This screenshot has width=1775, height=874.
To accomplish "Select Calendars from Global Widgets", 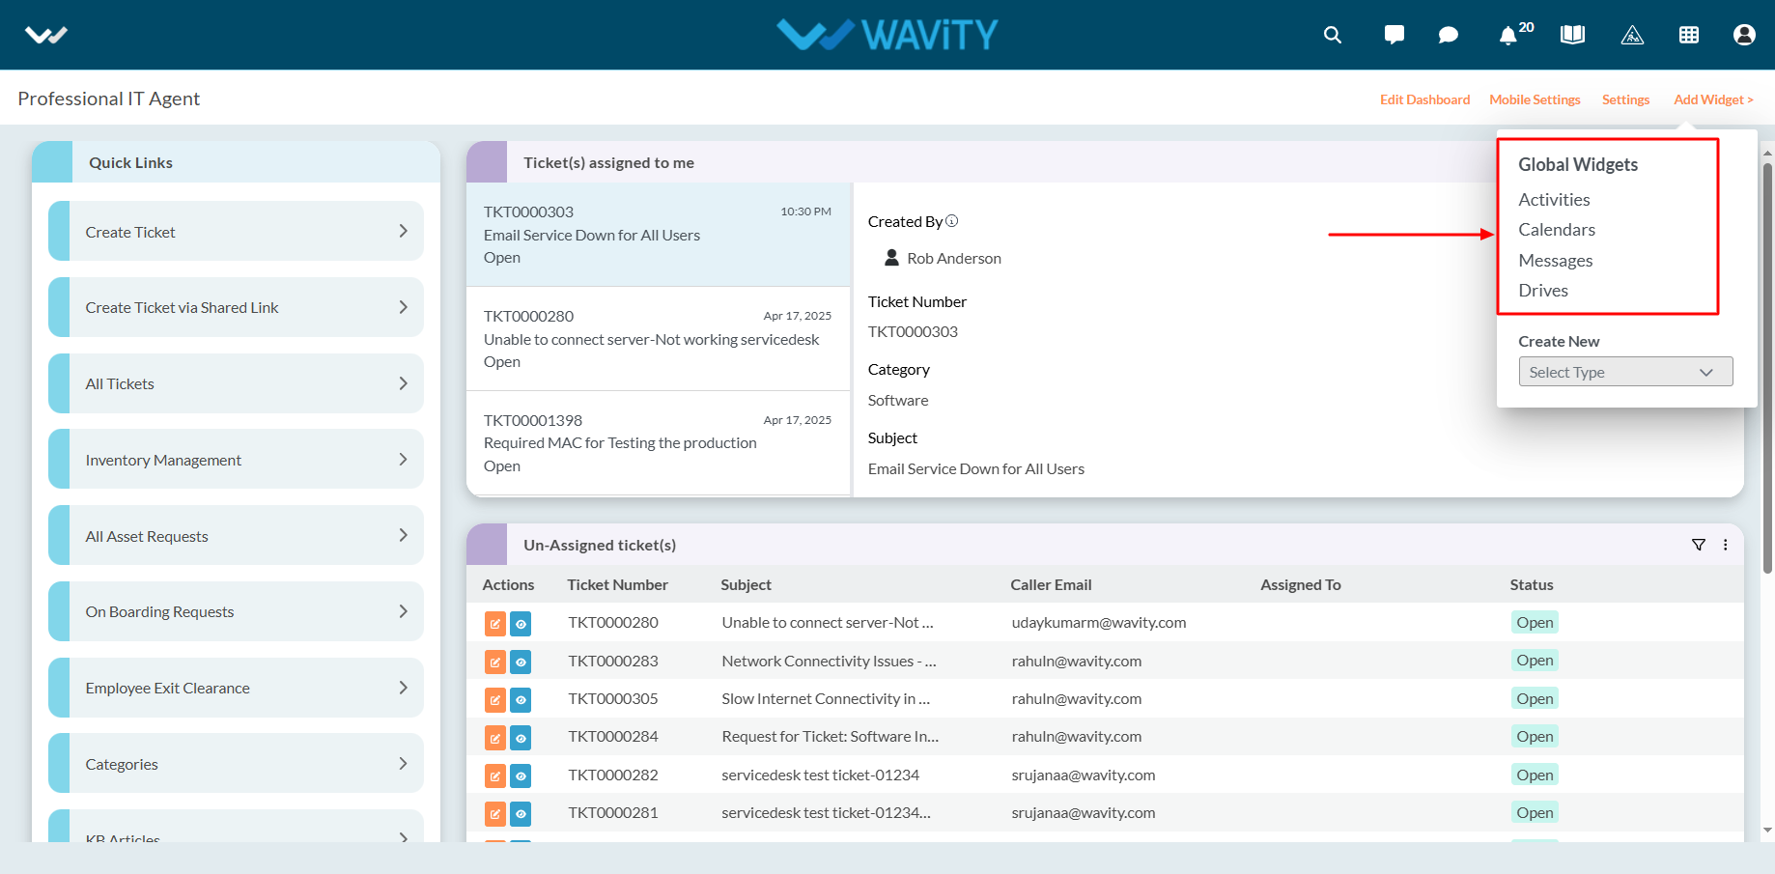I will [1557, 229].
